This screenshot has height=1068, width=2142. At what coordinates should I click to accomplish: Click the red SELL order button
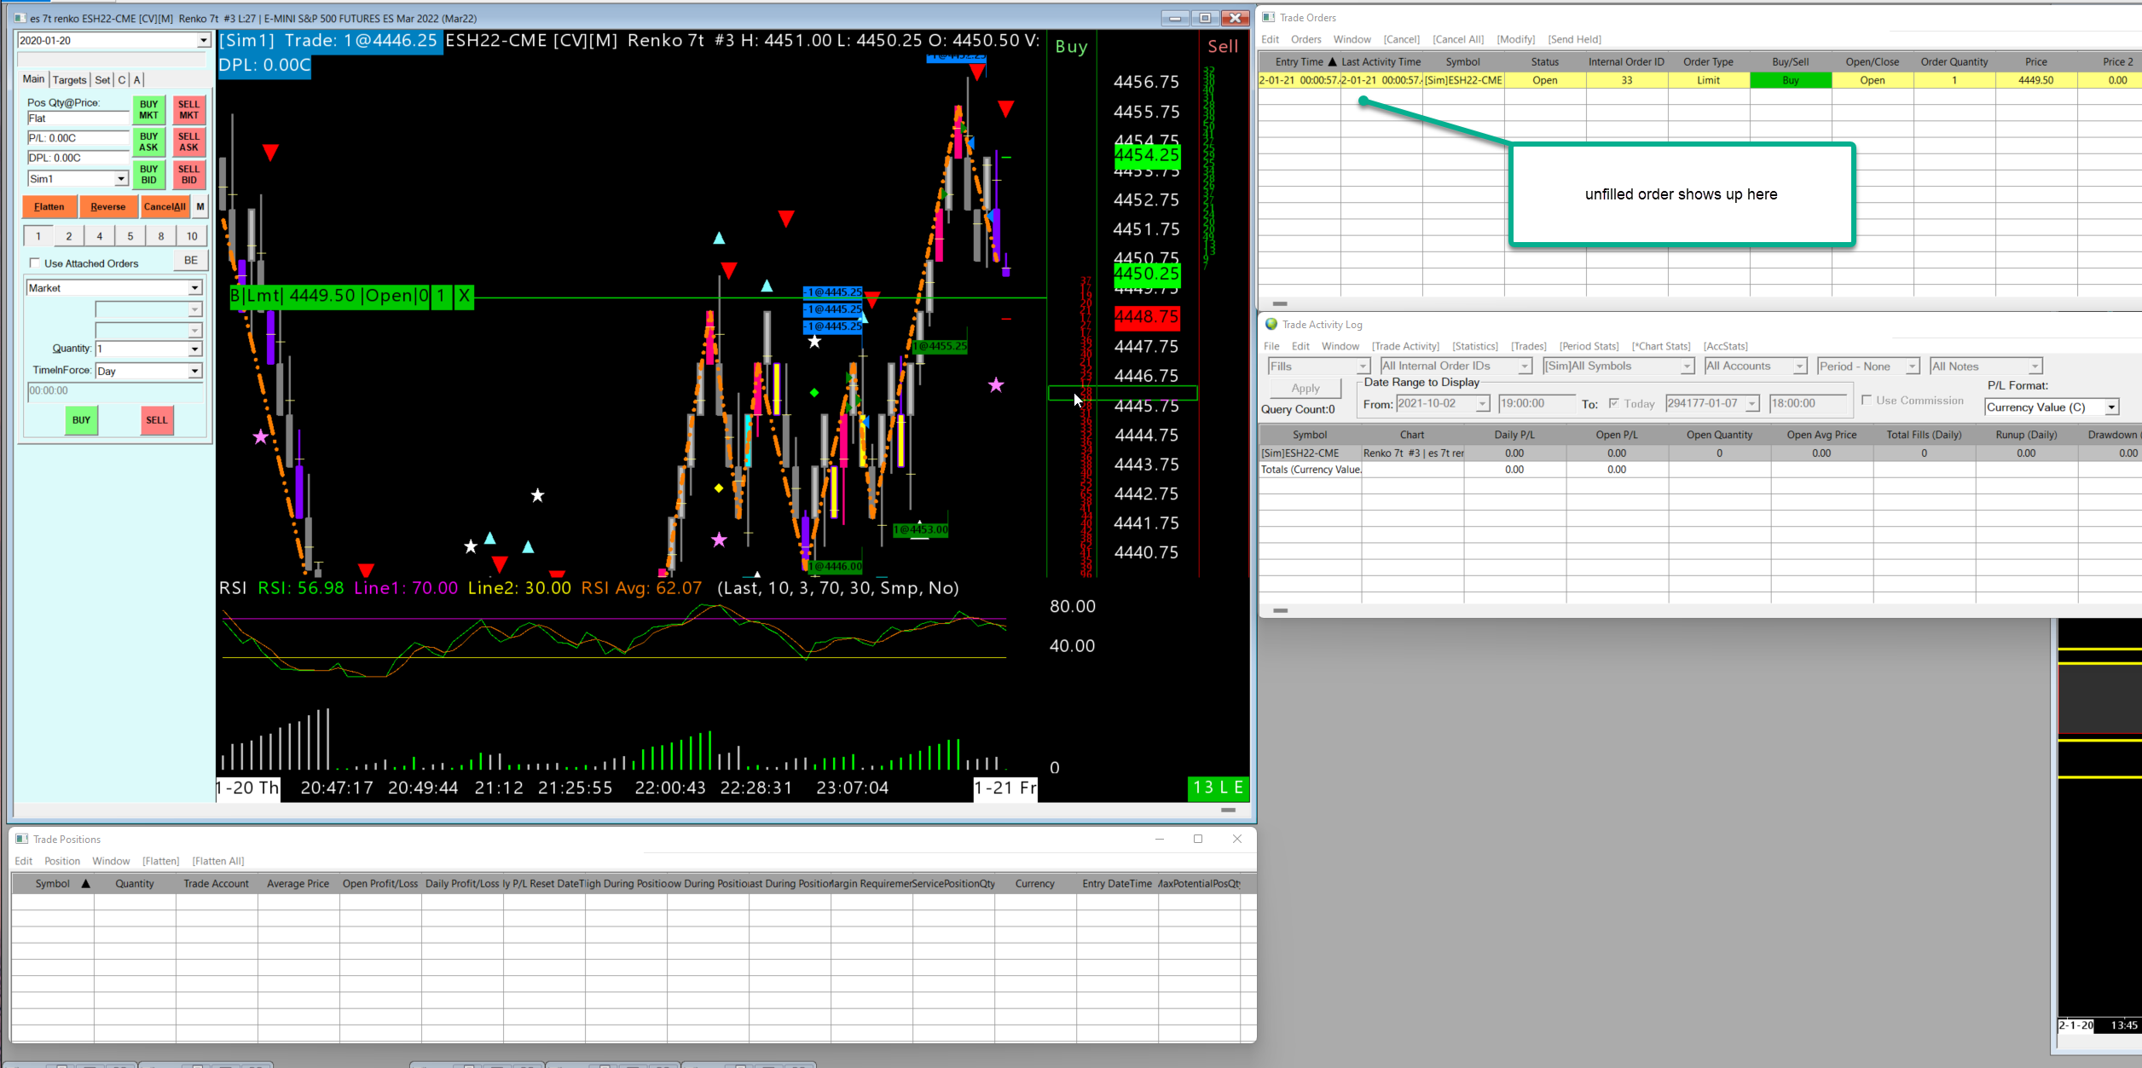pyautogui.click(x=157, y=420)
